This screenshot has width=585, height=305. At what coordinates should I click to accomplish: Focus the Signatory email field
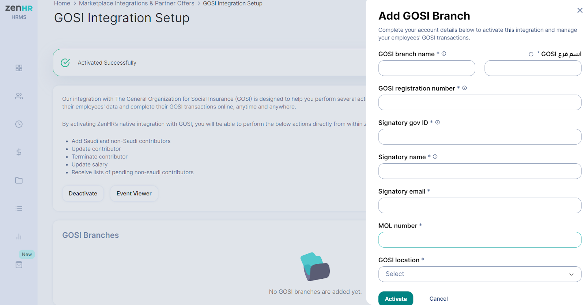click(x=480, y=205)
